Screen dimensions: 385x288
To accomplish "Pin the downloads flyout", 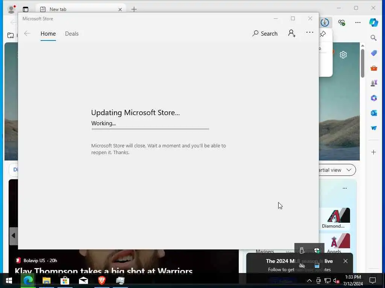I will pos(323,34).
